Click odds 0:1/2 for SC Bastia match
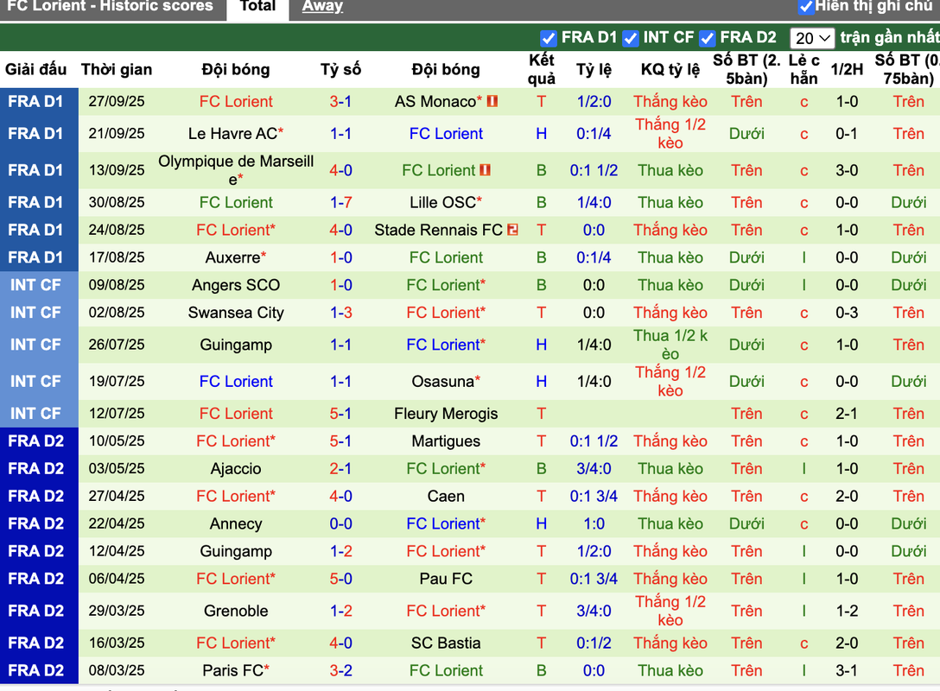The image size is (940, 691). pos(594,643)
